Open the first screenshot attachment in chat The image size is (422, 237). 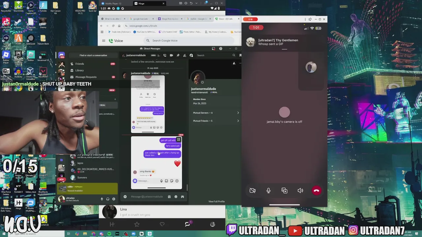point(148,104)
